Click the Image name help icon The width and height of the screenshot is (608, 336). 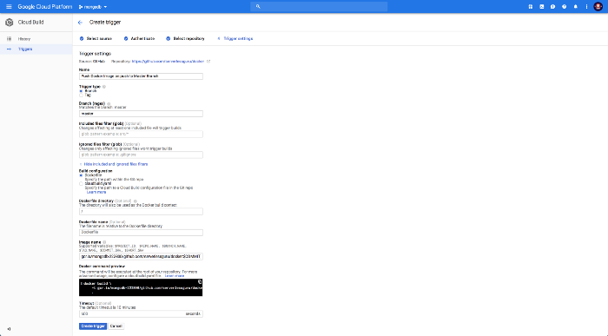pyautogui.click(x=104, y=242)
